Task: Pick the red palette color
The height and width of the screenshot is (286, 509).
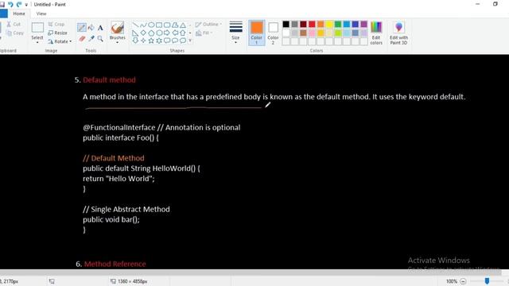Action: coord(312,24)
